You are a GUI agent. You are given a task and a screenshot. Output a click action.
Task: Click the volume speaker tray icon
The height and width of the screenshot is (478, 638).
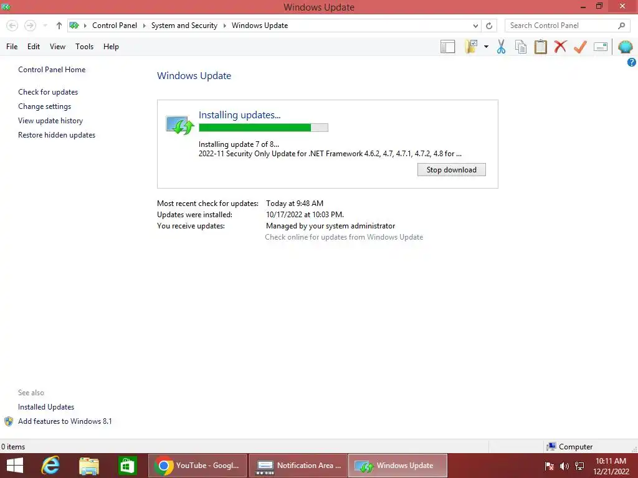click(564, 466)
